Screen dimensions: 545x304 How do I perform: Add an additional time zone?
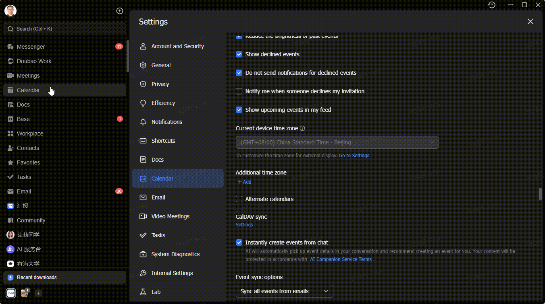point(244,182)
